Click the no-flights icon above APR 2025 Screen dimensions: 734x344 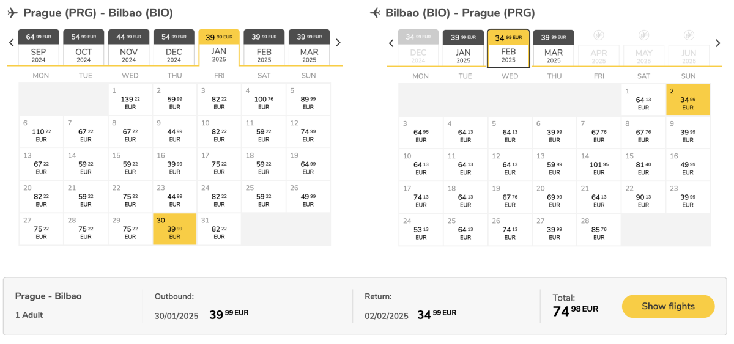point(599,35)
